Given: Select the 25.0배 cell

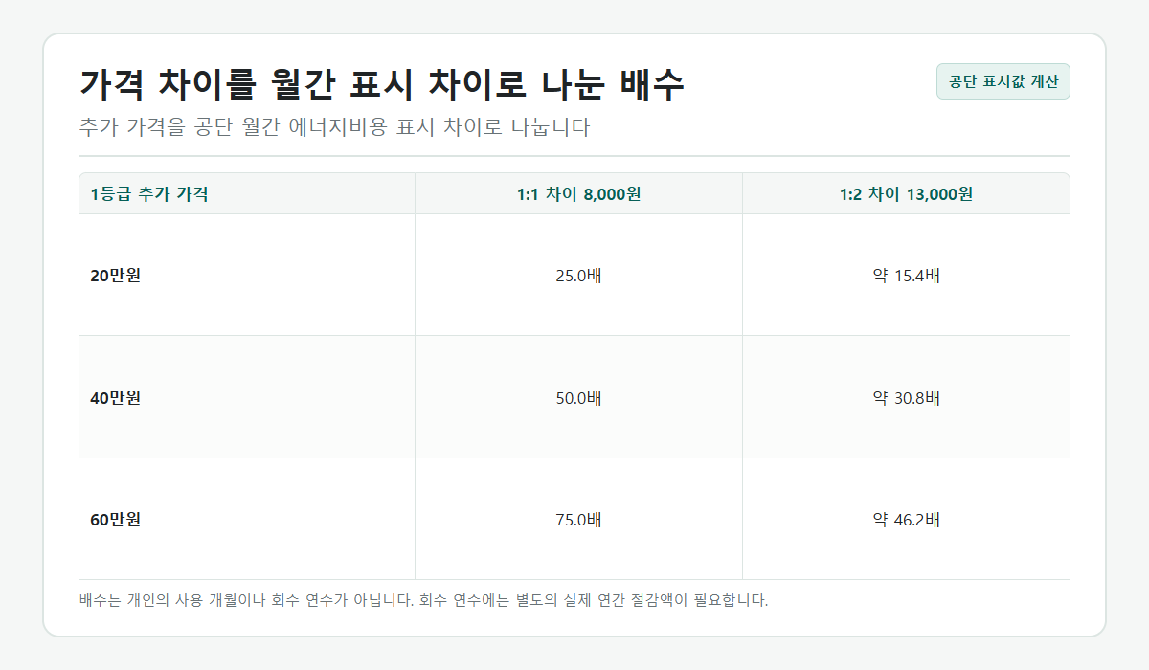Looking at the screenshot, I should point(578,276).
